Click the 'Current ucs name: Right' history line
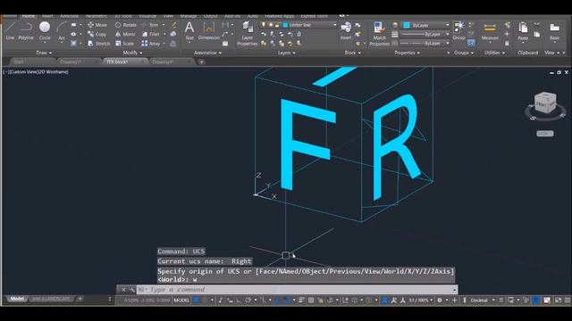The width and height of the screenshot is (572, 321). tap(205, 261)
